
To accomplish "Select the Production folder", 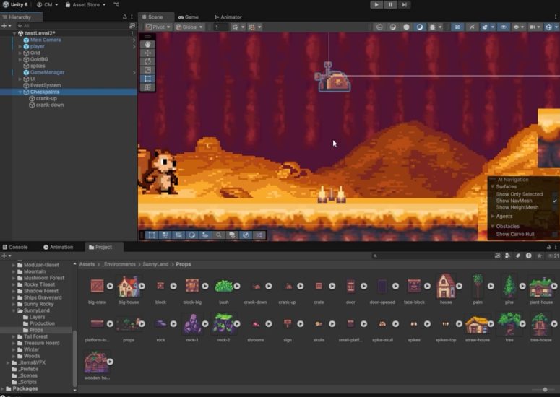I will [x=42, y=323].
